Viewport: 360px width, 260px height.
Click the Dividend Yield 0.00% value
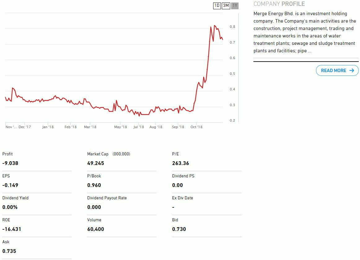pos(10,207)
